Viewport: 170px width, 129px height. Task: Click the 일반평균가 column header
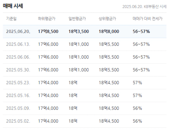click(x=77, y=19)
